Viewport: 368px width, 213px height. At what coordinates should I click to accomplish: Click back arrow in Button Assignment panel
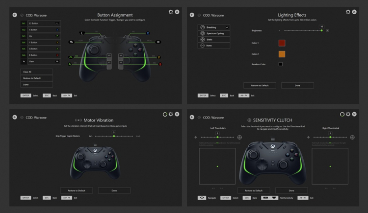point(15,15)
